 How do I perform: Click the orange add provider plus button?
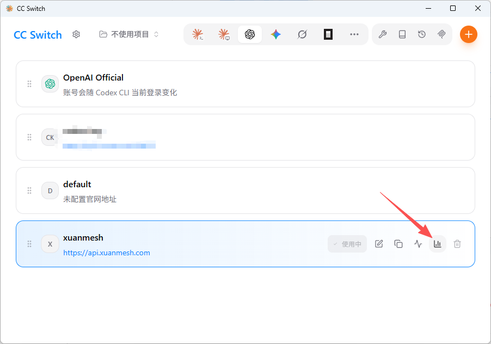click(469, 34)
